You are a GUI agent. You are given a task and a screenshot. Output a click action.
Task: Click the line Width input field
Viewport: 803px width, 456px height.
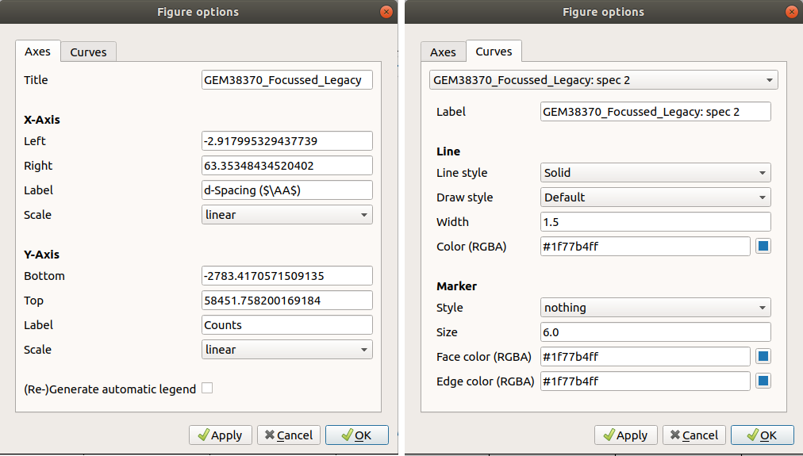pyautogui.click(x=655, y=222)
